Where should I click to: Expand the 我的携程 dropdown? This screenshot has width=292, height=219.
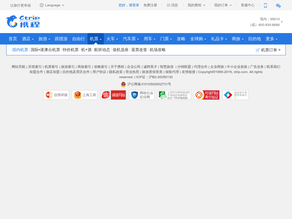pos(204,5)
